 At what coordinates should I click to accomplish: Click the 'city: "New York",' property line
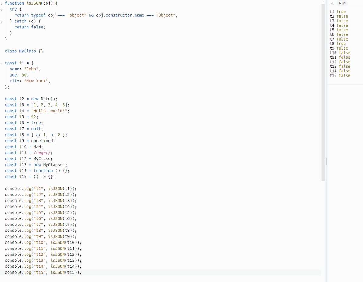[x=30, y=81]
